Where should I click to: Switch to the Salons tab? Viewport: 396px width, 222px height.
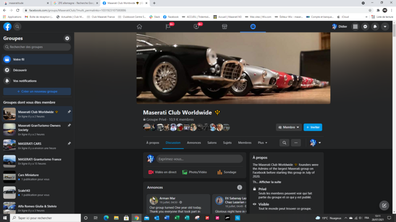point(212,142)
